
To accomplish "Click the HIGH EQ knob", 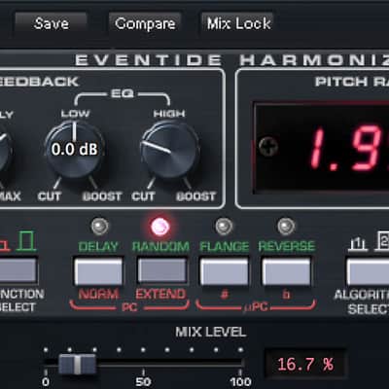I will click(170, 150).
